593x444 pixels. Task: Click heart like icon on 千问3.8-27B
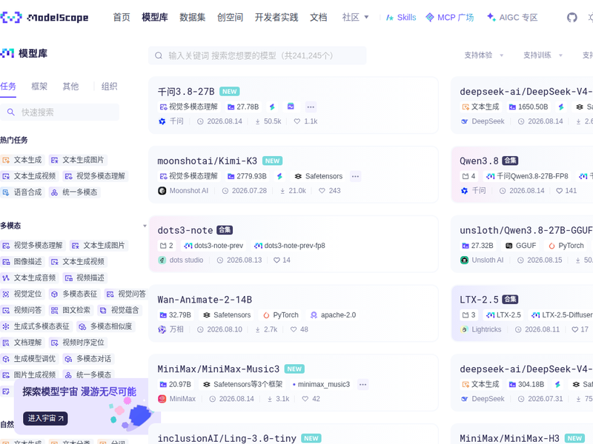297,121
